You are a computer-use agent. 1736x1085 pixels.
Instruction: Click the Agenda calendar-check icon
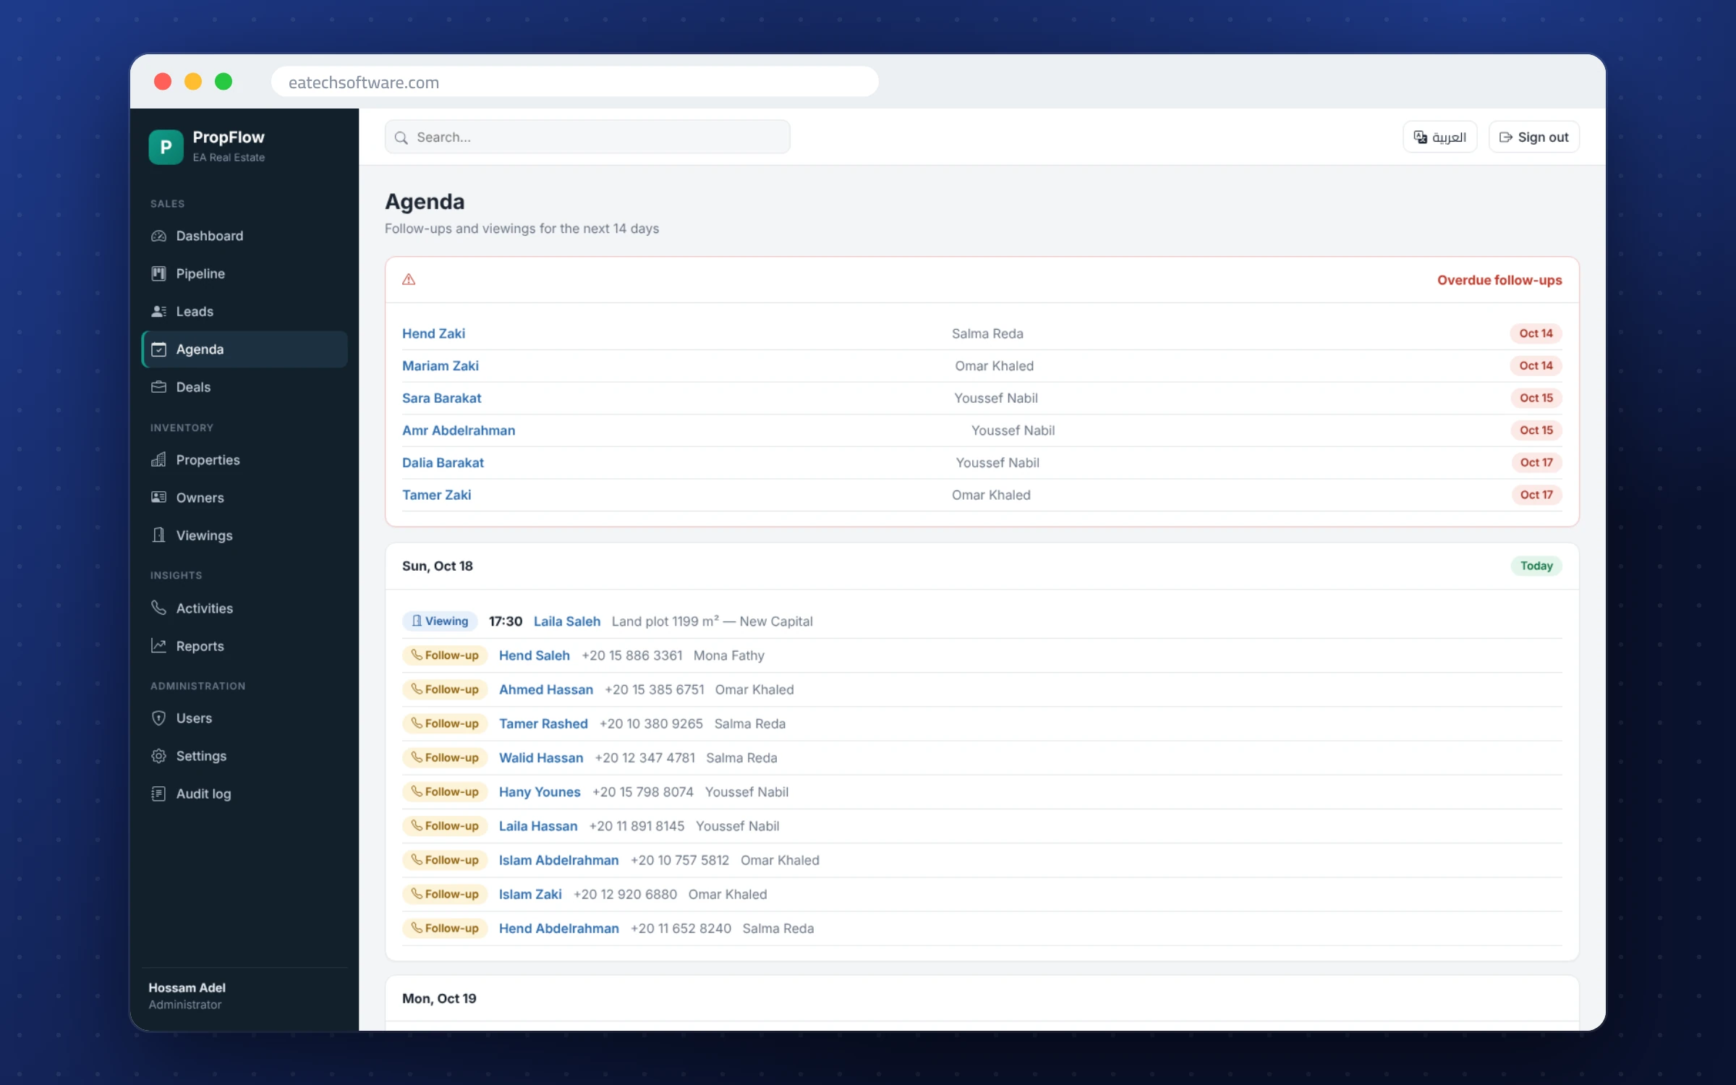pyautogui.click(x=158, y=349)
